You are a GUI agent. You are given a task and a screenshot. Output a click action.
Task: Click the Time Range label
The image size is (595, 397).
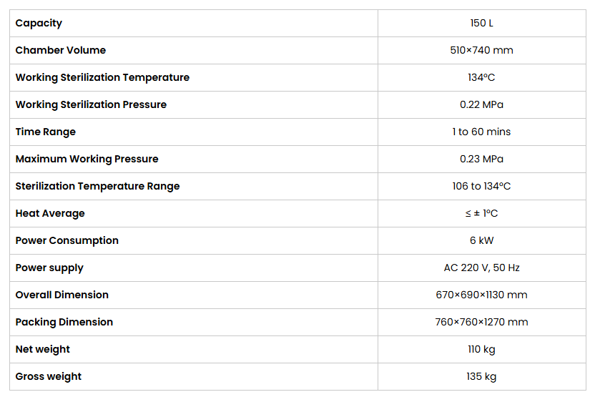pos(46,132)
